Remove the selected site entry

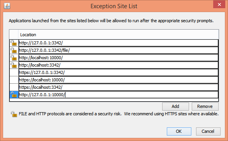(205, 106)
